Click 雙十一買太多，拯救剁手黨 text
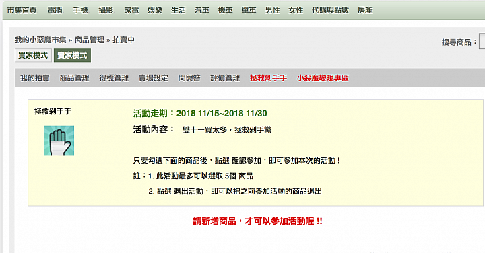The height and width of the screenshot is (253, 485). pos(227,130)
